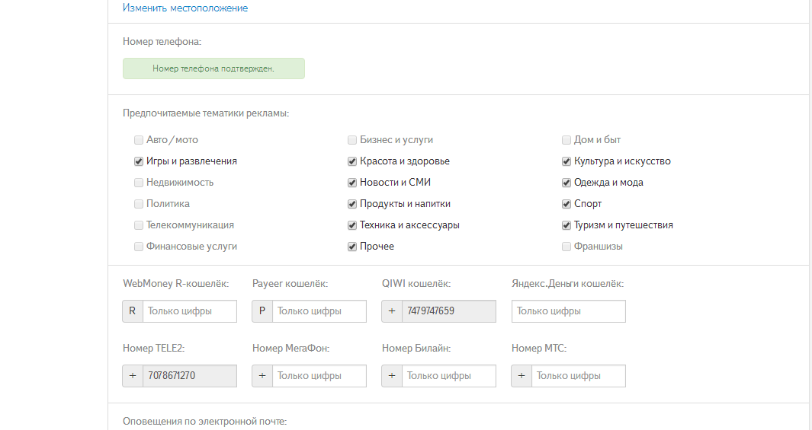Focus the Номер МегаФон input field
Viewport: 812px width, 430px height.
click(319, 376)
